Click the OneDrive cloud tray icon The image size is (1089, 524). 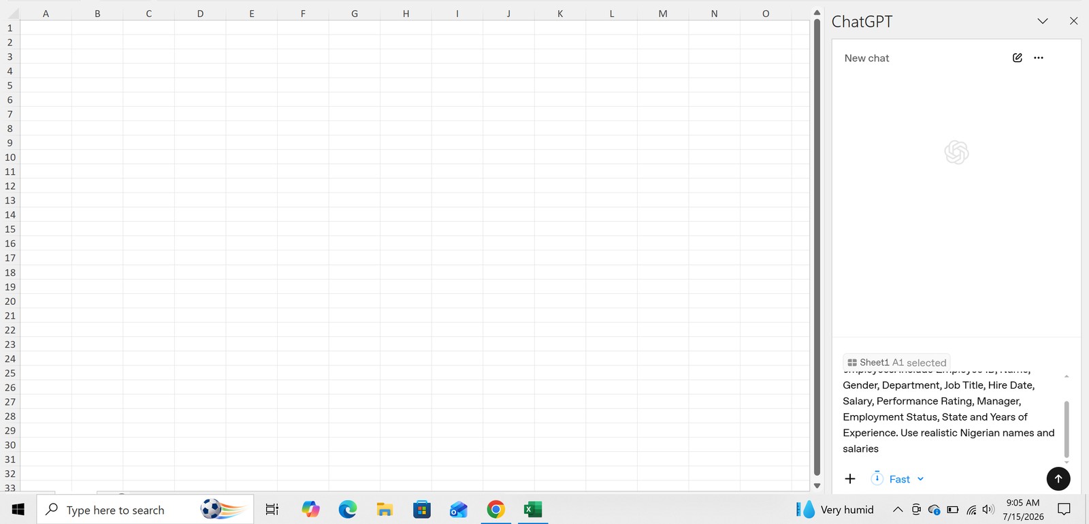[x=934, y=509]
